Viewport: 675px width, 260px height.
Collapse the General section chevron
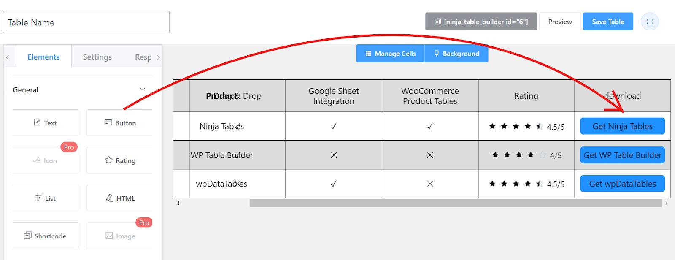(x=143, y=89)
